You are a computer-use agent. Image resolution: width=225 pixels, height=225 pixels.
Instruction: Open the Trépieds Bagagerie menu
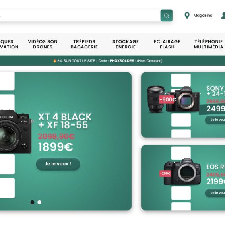pos(84,44)
